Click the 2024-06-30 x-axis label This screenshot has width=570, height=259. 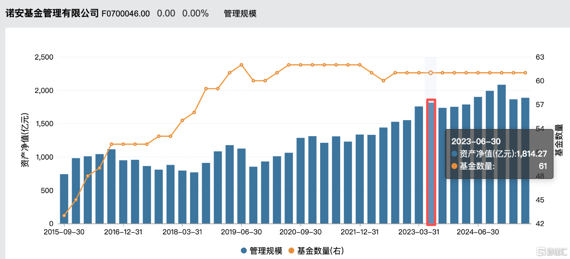pyautogui.click(x=478, y=232)
